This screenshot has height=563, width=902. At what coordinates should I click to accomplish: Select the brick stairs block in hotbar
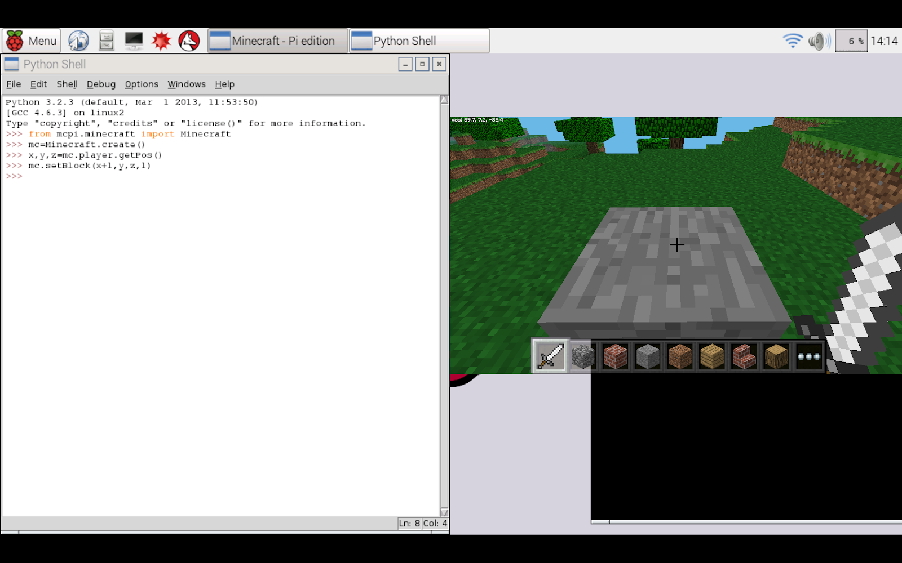tap(744, 357)
